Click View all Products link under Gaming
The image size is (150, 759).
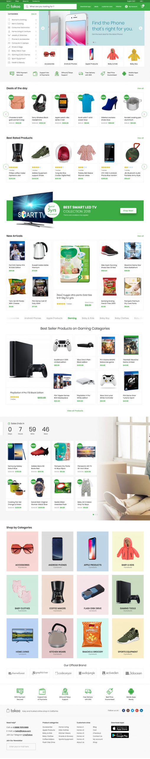click(75, 411)
